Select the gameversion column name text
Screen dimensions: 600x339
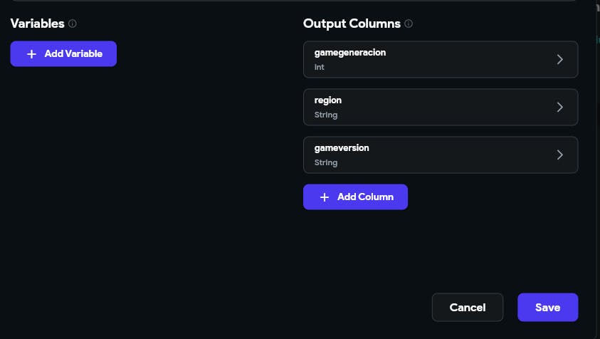(342, 148)
